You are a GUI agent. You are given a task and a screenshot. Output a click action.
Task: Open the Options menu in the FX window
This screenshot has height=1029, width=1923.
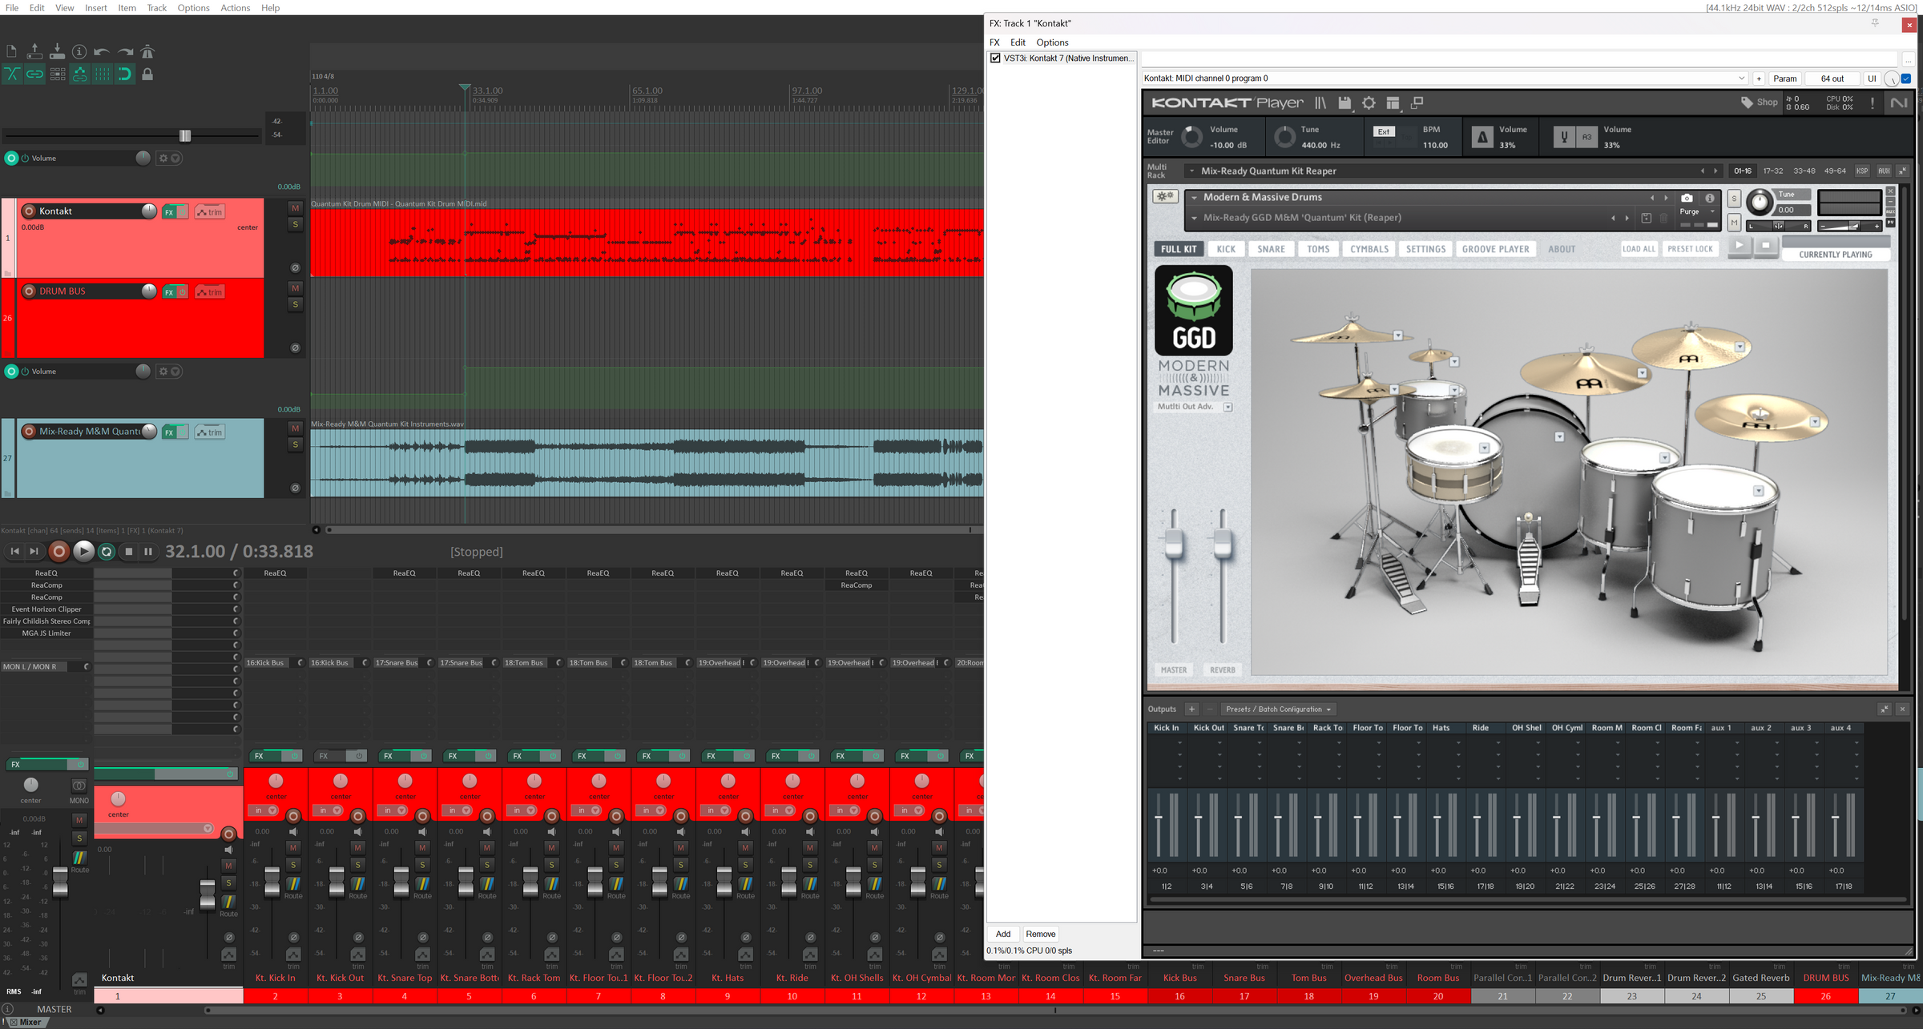click(x=1052, y=42)
